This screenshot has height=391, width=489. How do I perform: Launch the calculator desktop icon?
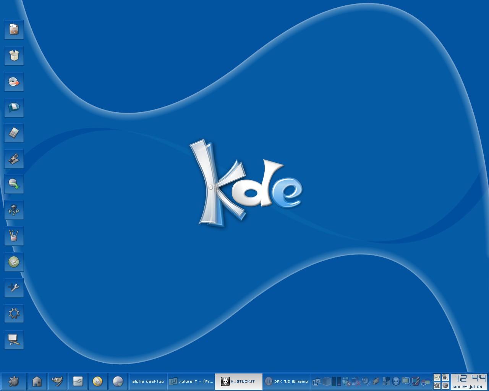coord(14,133)
